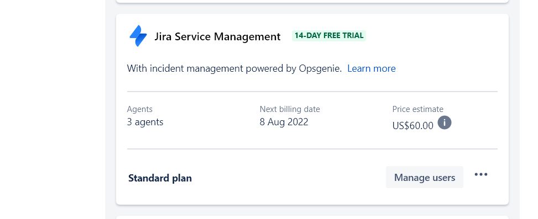
Task: Click the 3 agents value
Action: tap(145, 122)
